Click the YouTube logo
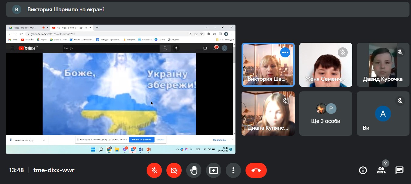Screen dimensions: 411x184 [27, 48]
